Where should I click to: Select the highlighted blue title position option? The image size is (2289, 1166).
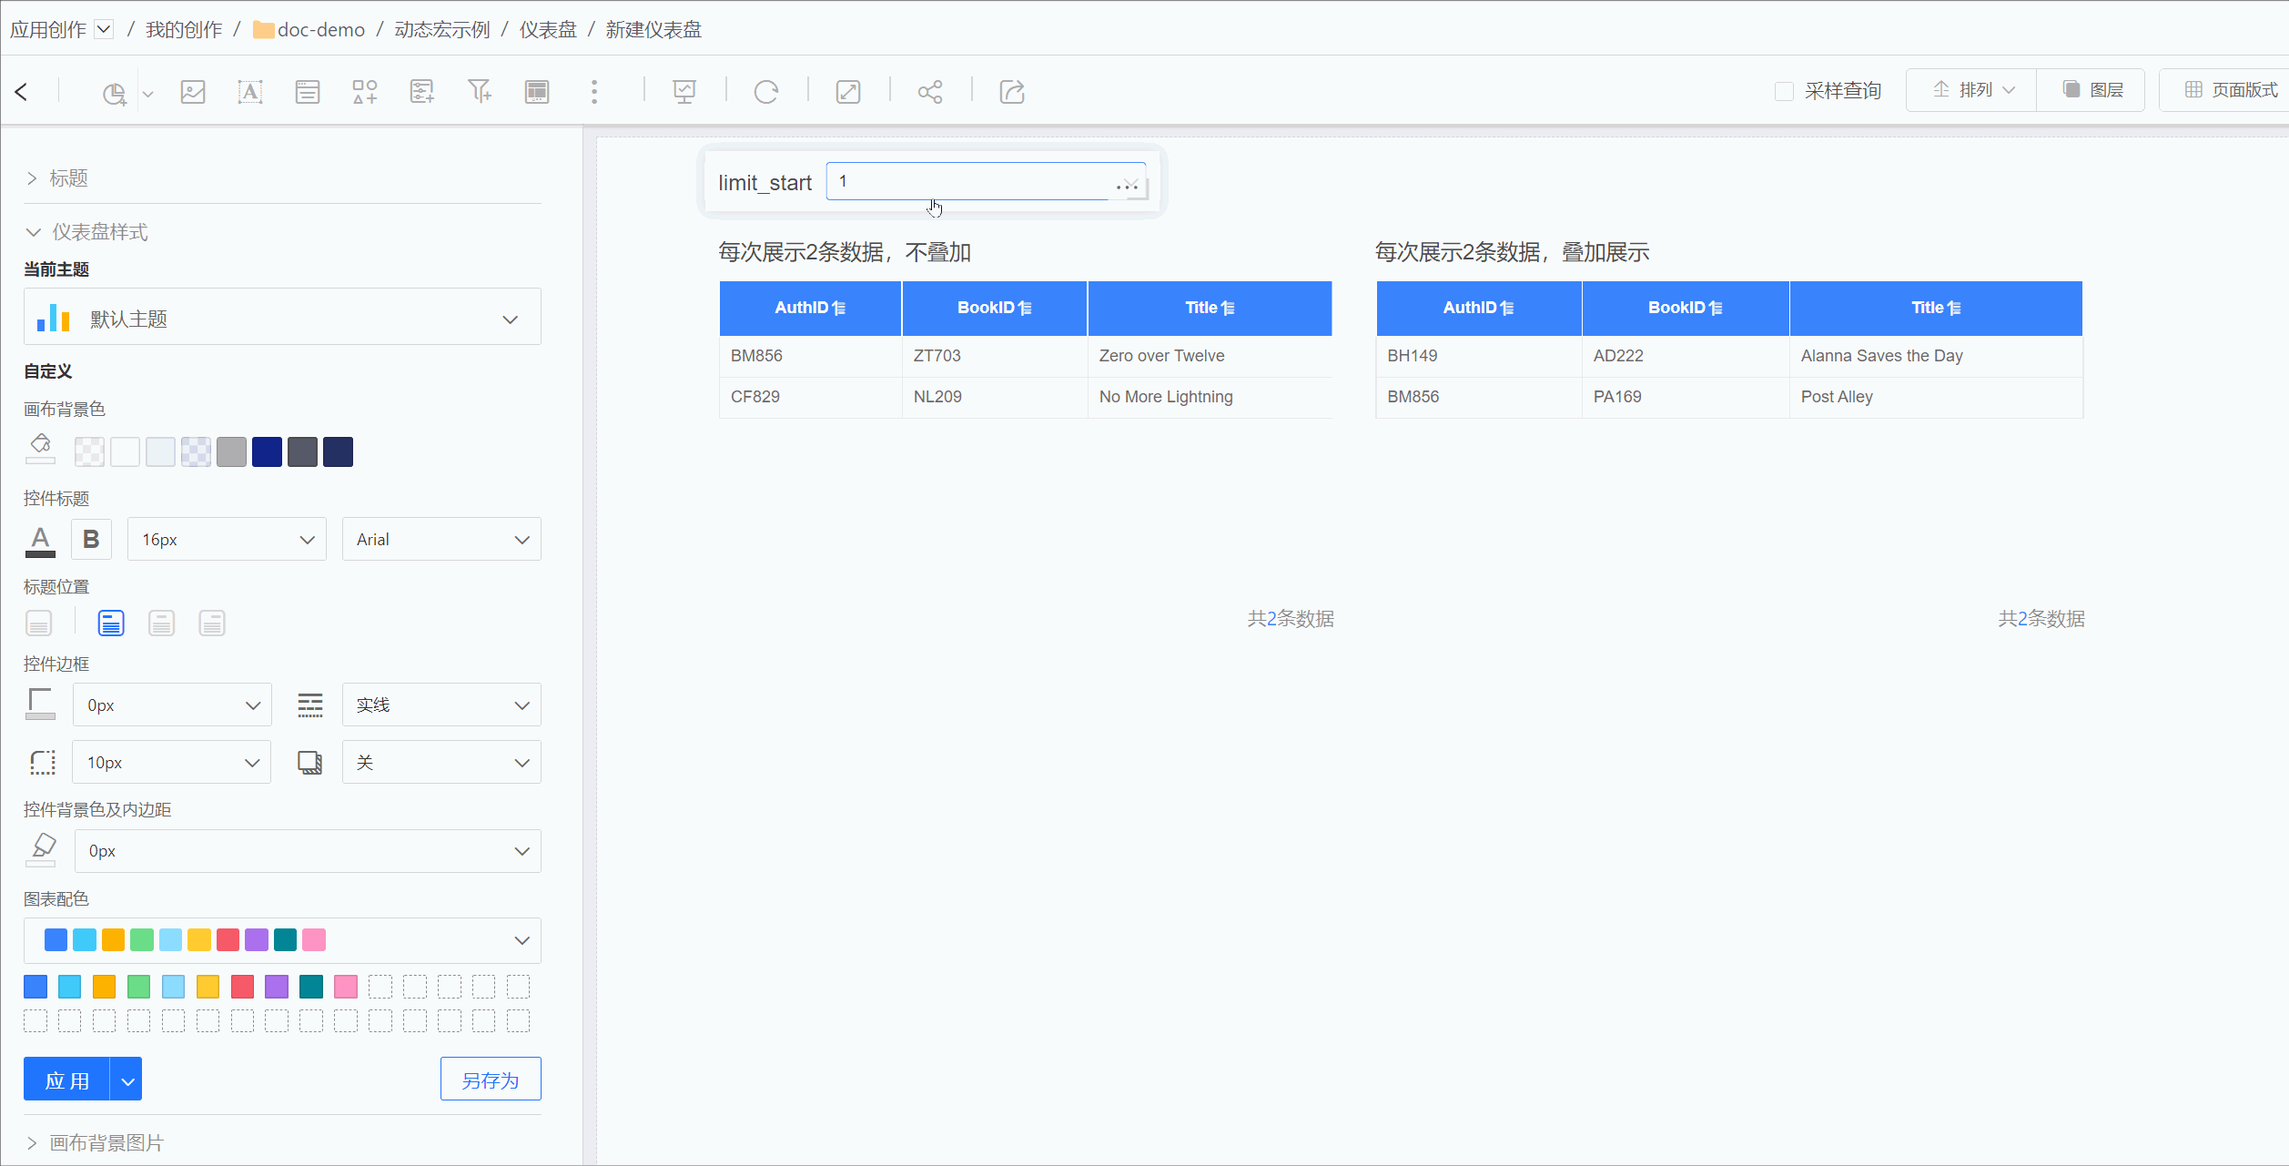pos(111,624)
